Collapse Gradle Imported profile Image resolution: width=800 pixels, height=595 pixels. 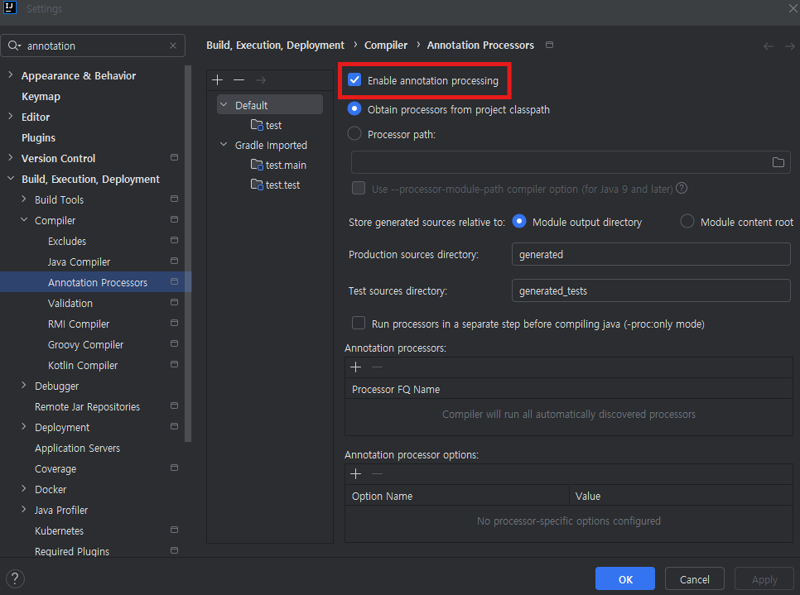(x=224, y=144)
